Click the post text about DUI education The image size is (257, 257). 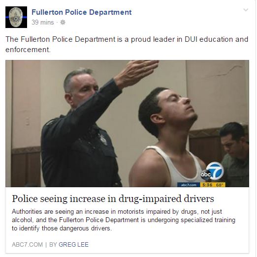(x=127, y=44)
